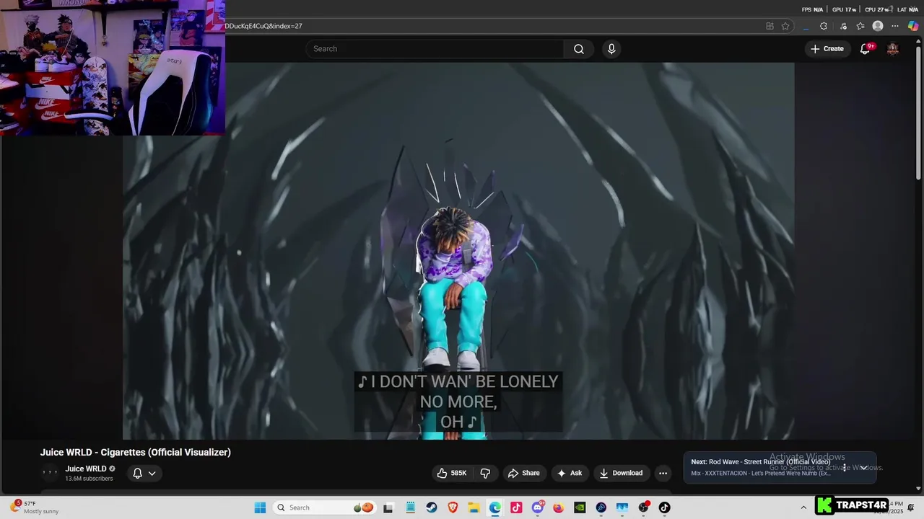Screen dimensions: 924x519
Task: Add page to favorites star icon
Action: tap(785, 26)
